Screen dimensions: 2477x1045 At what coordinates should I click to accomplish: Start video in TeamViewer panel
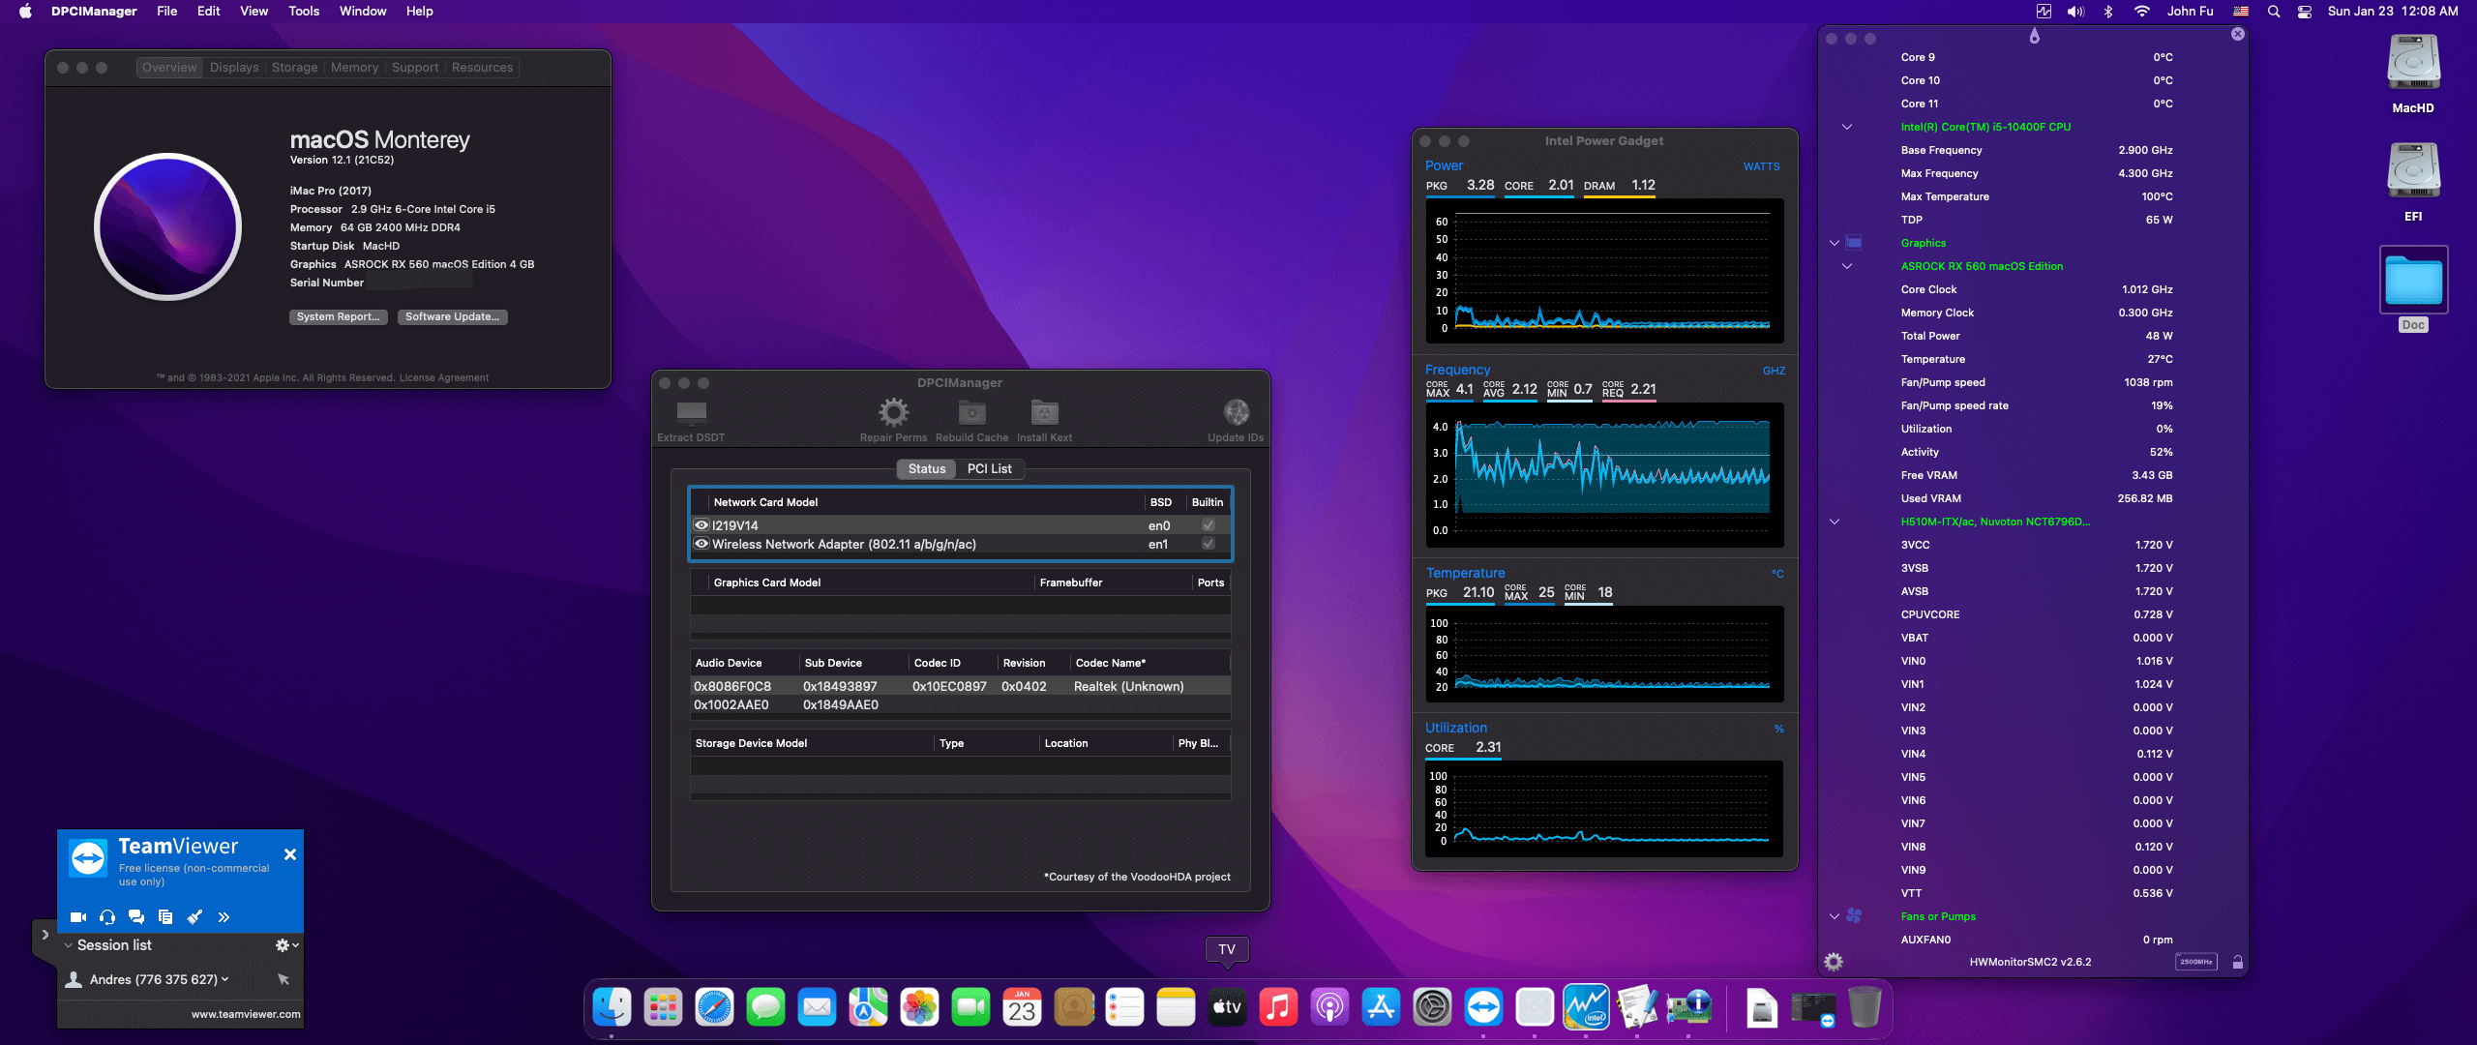78,916
